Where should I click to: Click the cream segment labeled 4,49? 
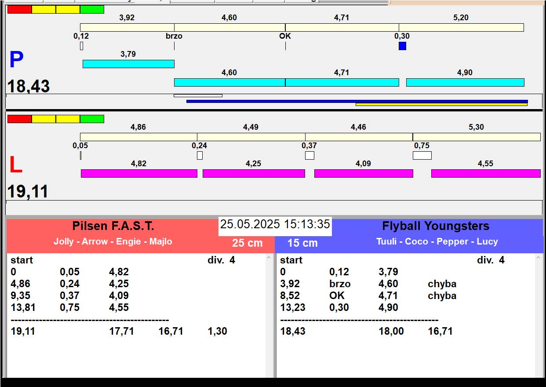pyautogui.click(x=251, y=137)
